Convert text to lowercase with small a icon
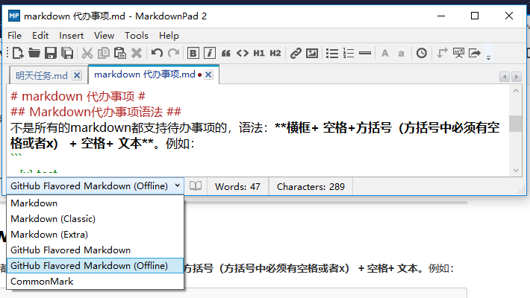 pyautogui.click(x=401, y=54)
